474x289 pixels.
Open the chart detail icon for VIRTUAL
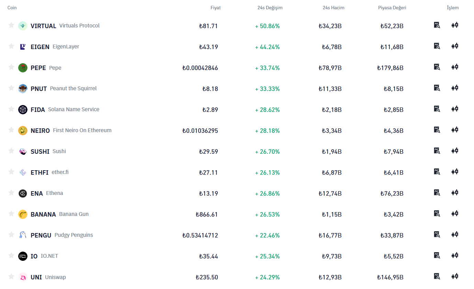click(x=437, y=25)
